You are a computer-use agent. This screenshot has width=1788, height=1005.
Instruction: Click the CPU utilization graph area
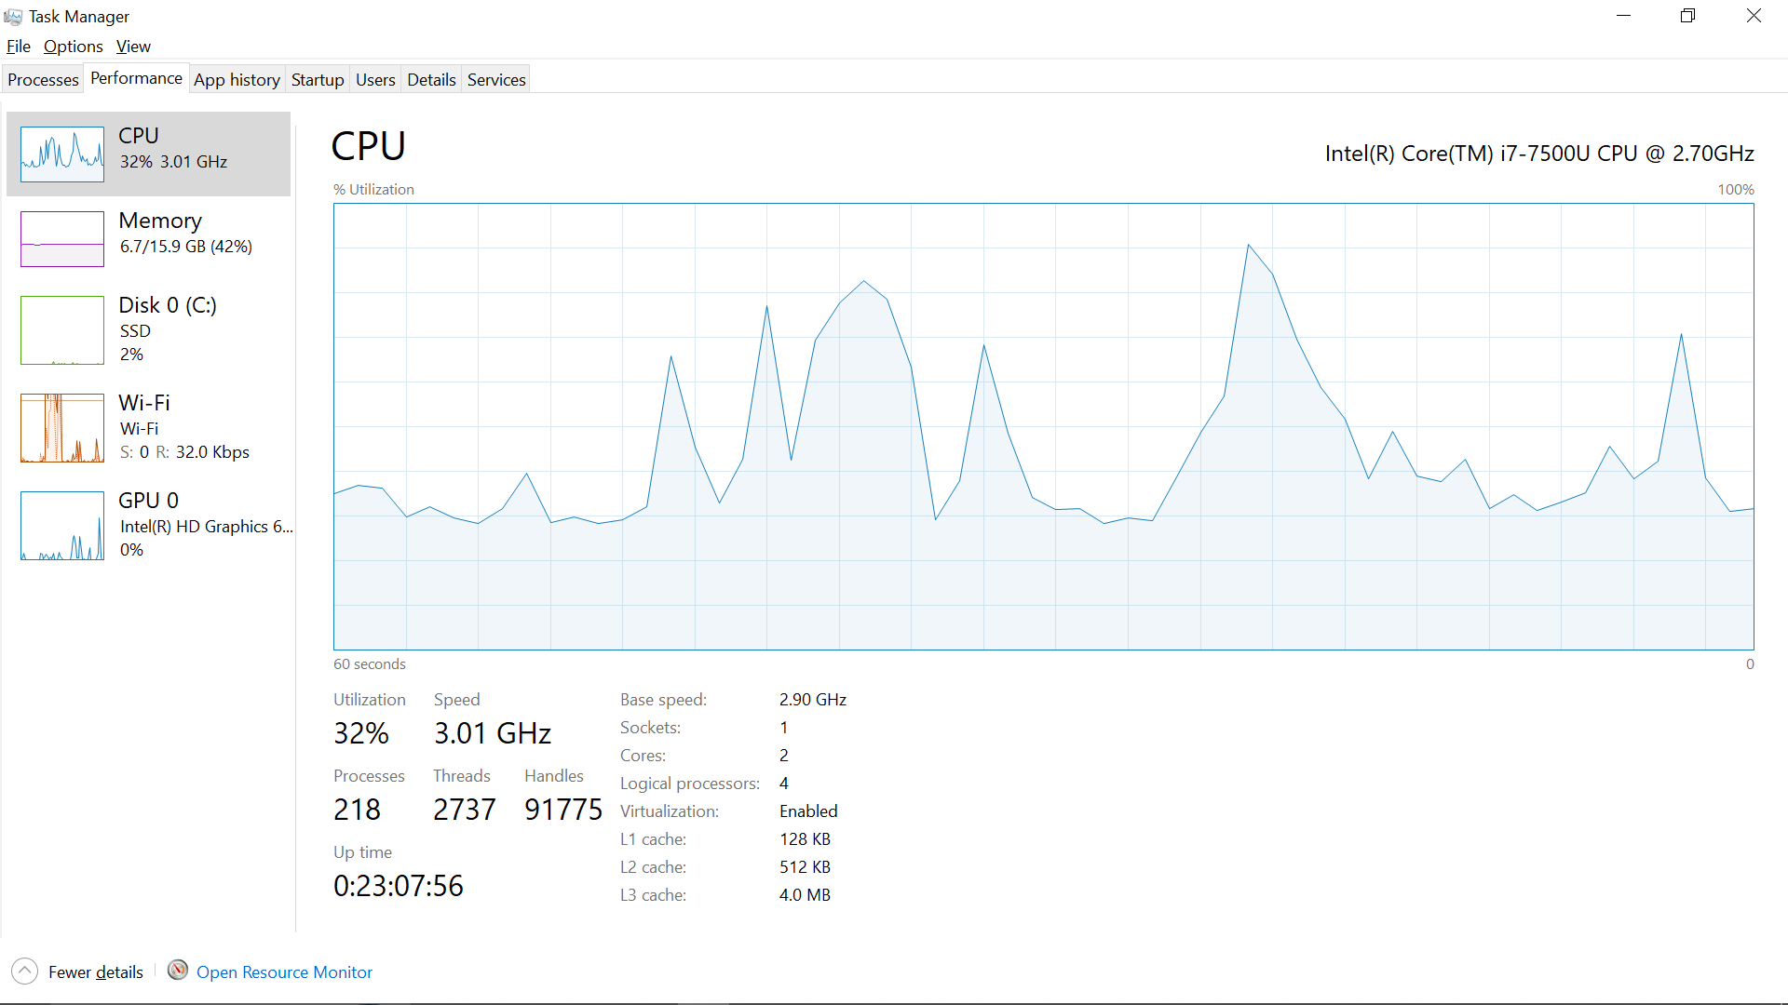point(1043,426)
